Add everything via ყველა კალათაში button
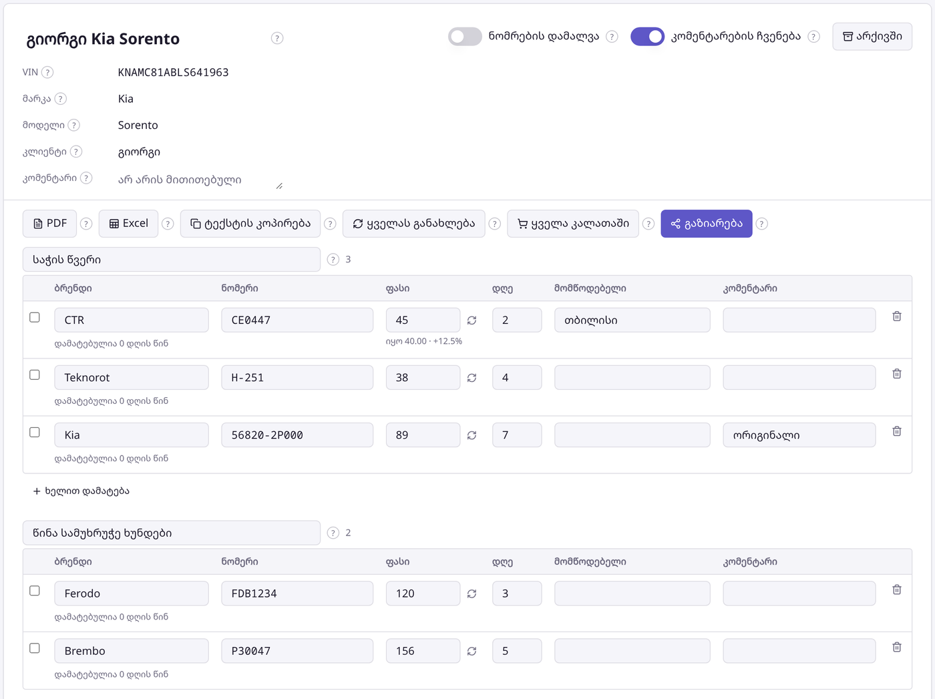The height and width of the screenshot is (699, 935). tap(573, 224)
